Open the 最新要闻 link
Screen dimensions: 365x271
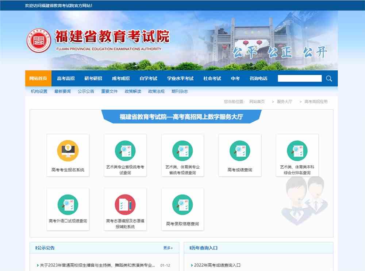[62, 91]
